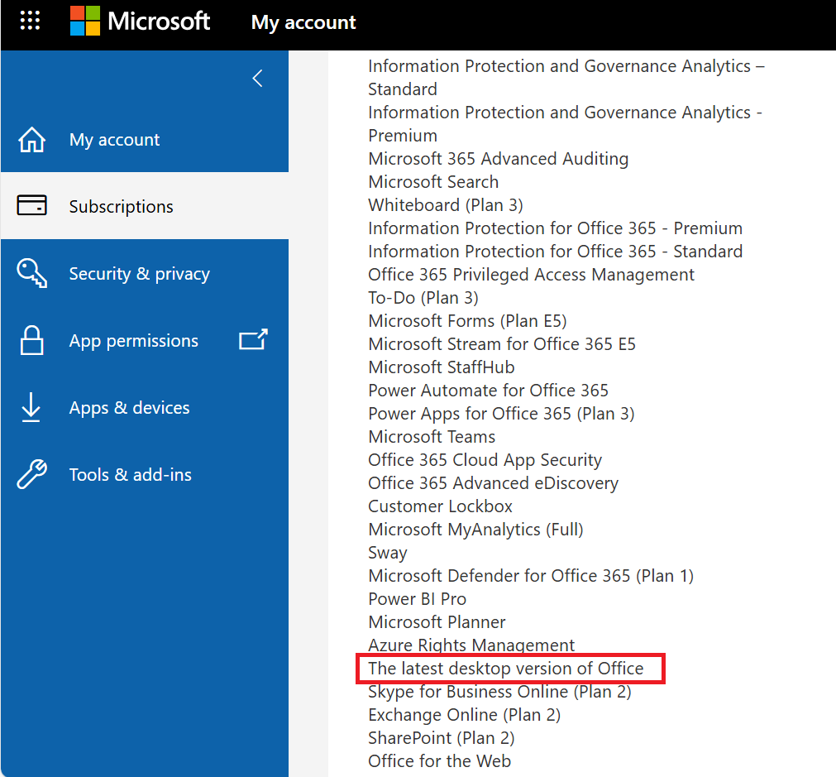The width and height of the screenshot is (836, 777).
Task: Click 'Power Apps for Office 365 (Plan 3)'
Action: (x=501, y=414)
